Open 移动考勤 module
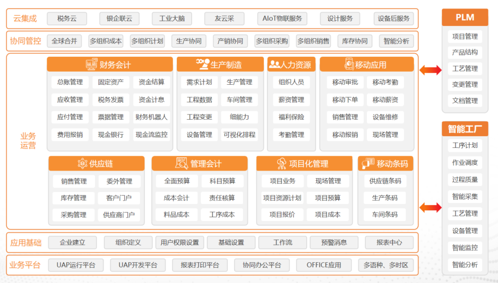The width and height of the screenshot is (498, 283). pos(385,82)
